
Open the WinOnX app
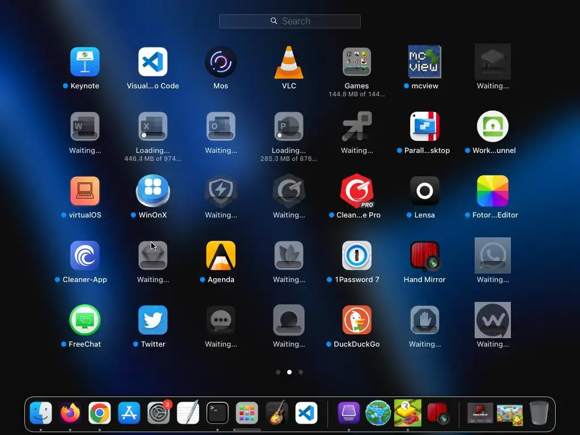point(153,191)
